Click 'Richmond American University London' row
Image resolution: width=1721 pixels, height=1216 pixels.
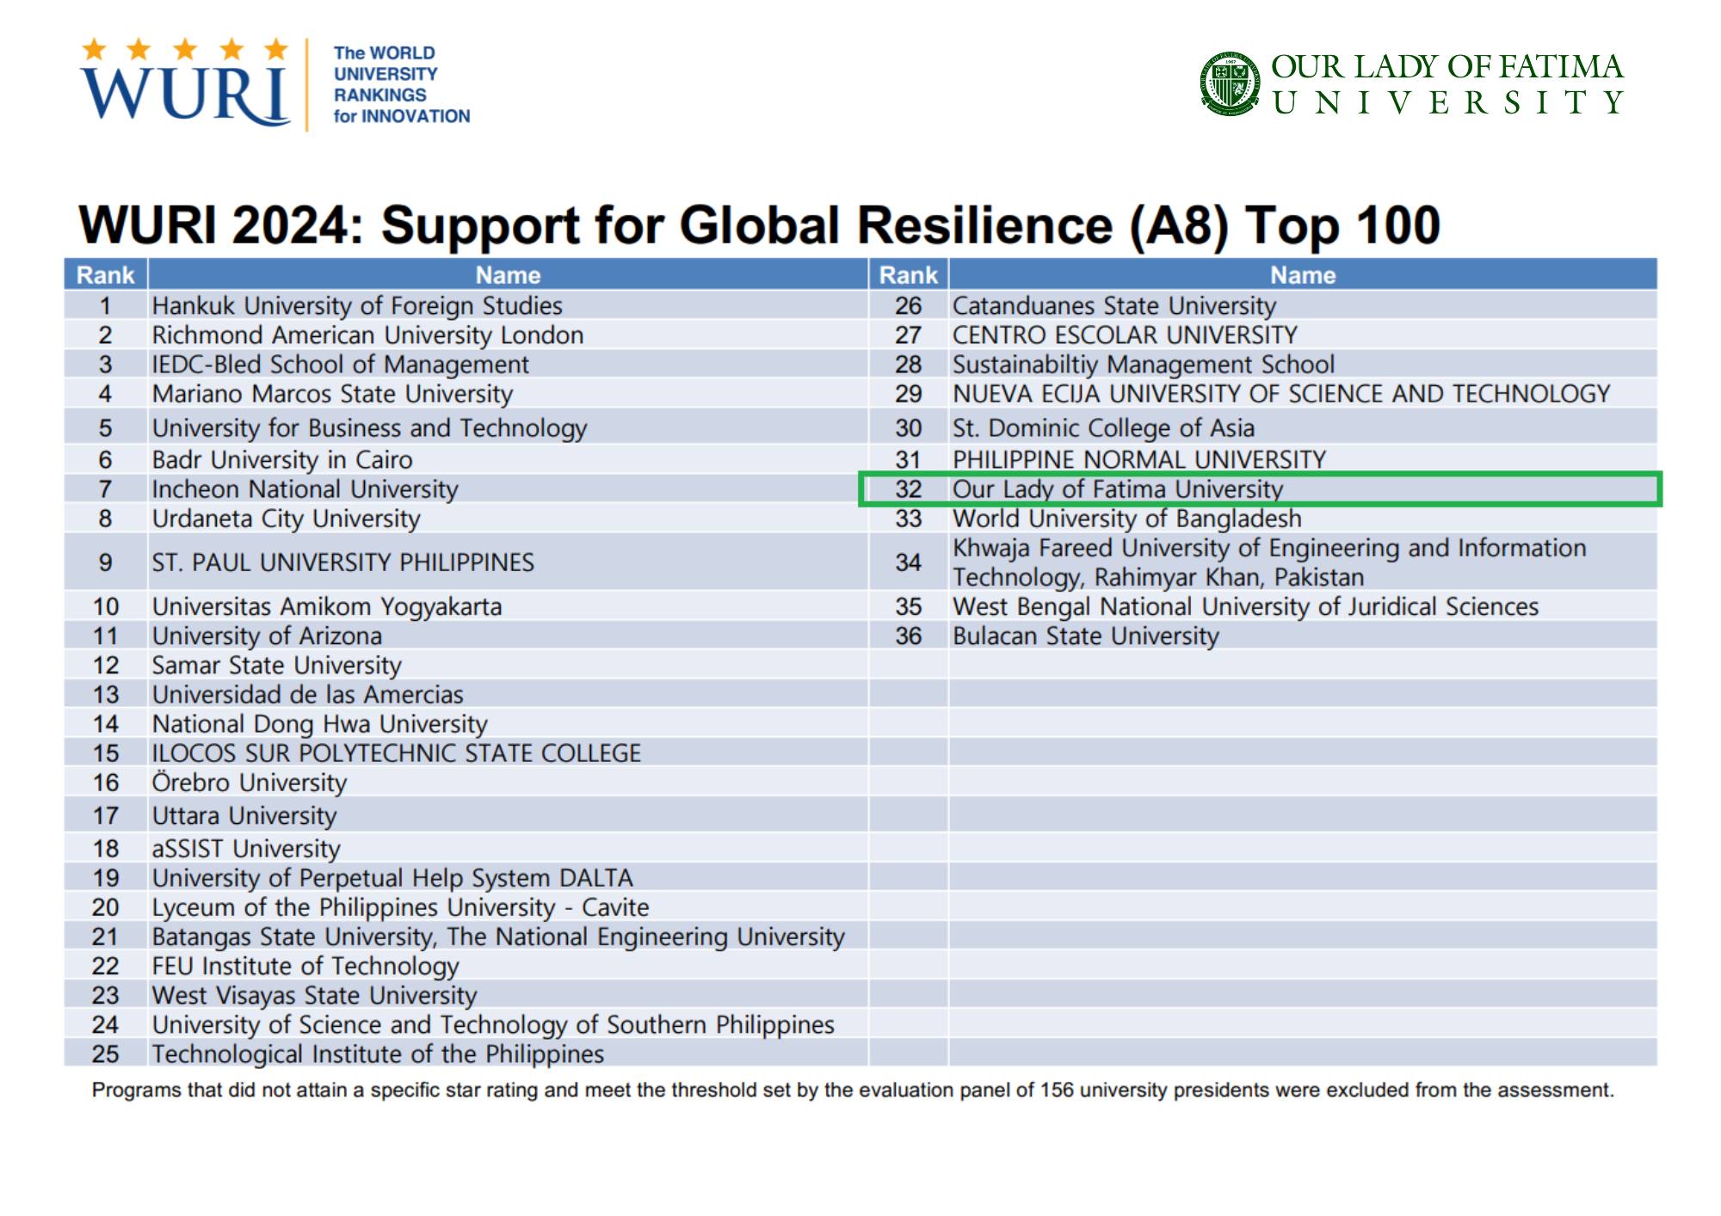tap(466, 335)
